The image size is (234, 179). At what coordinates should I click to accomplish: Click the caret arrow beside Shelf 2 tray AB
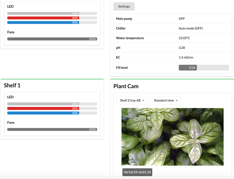(x=143, y=101)
